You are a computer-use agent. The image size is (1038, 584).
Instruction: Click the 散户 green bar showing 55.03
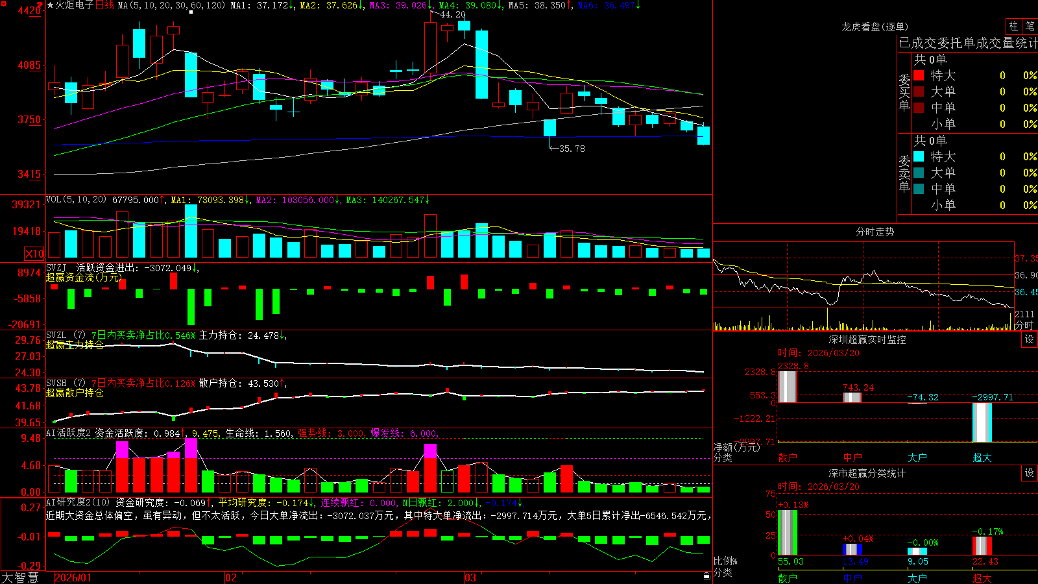coord(787,533)
